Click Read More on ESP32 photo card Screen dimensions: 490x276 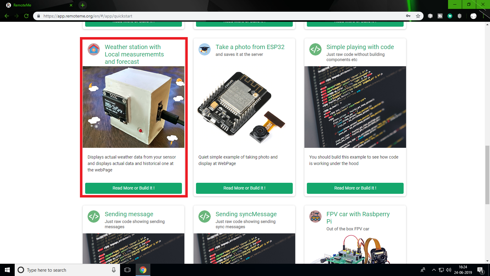244,188
